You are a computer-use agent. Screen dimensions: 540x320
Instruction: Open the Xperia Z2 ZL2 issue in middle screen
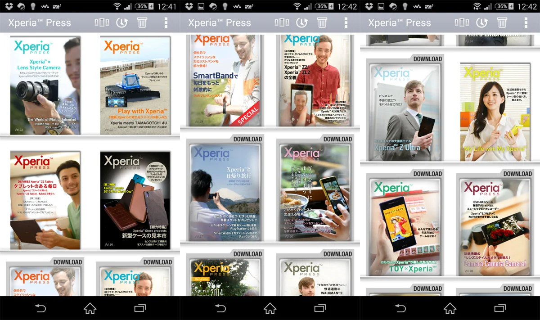(315, 80)
